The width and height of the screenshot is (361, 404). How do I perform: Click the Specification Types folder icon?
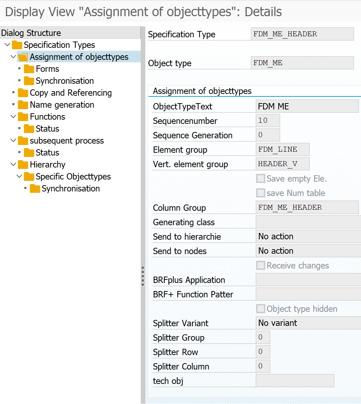[17, 45]
